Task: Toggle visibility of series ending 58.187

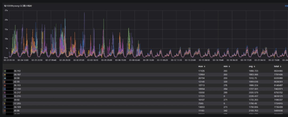Action: (17, 75)
